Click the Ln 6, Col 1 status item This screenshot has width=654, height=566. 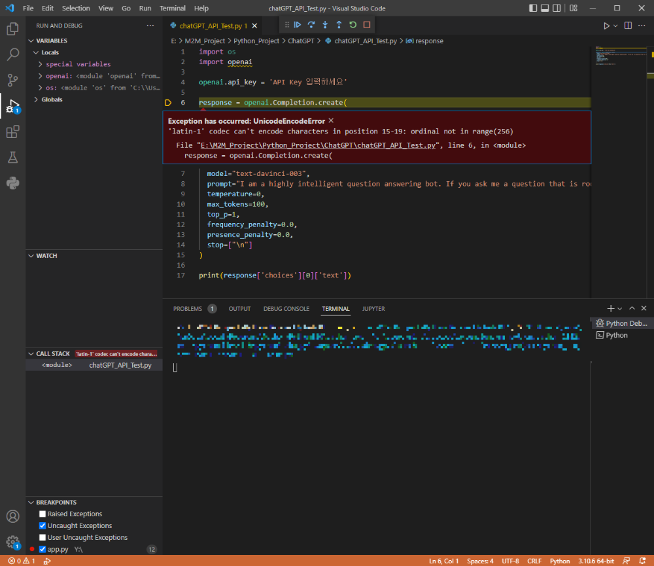click(x=443, y=561)
